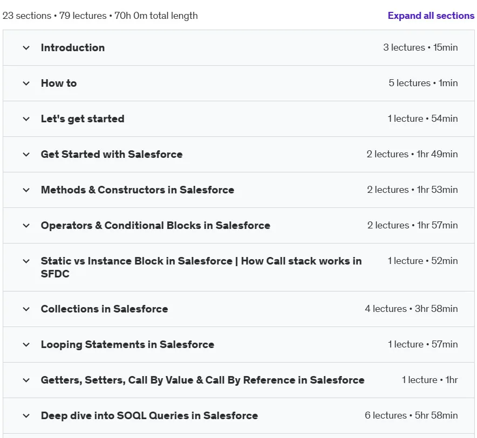Open Static vs Instance Block section title
Viewport: 477px width, 438px height.
tap(201, 267)
